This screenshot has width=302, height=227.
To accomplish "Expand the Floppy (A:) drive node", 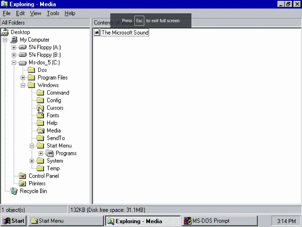I will coord(14,47).
